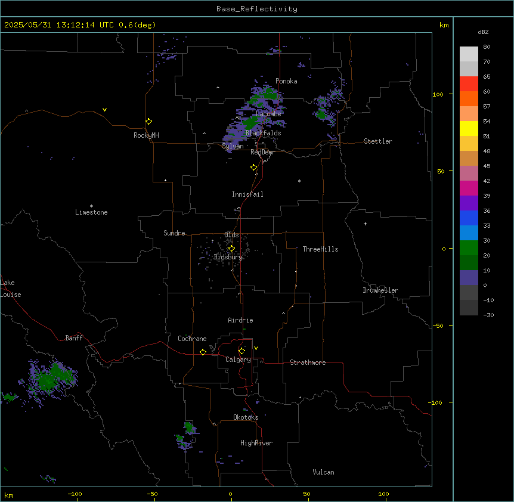Click the RockyMH label
Screen dimensions: 514x502
click(146, 135)
